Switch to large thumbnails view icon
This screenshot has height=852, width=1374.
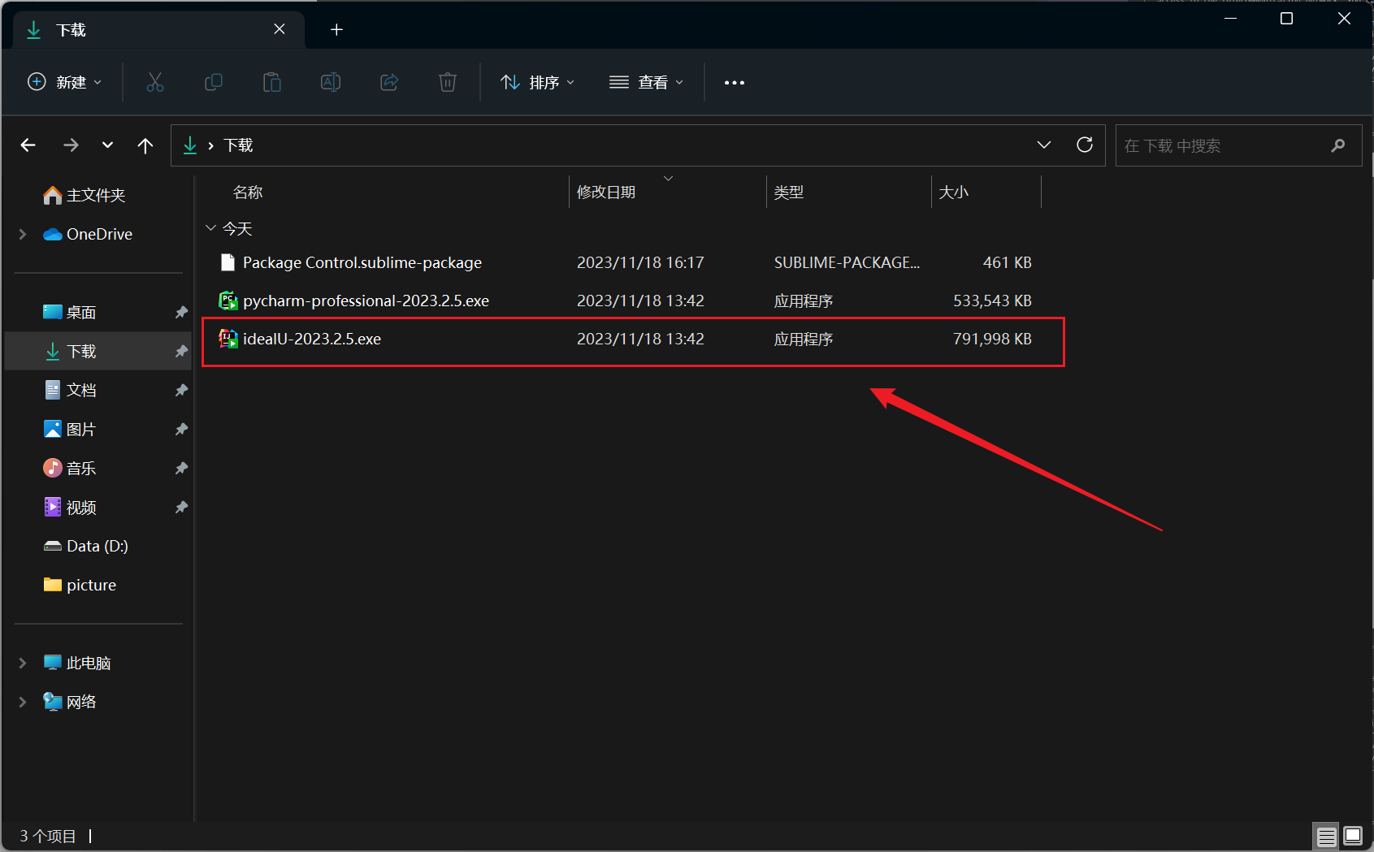point(1353,837)
